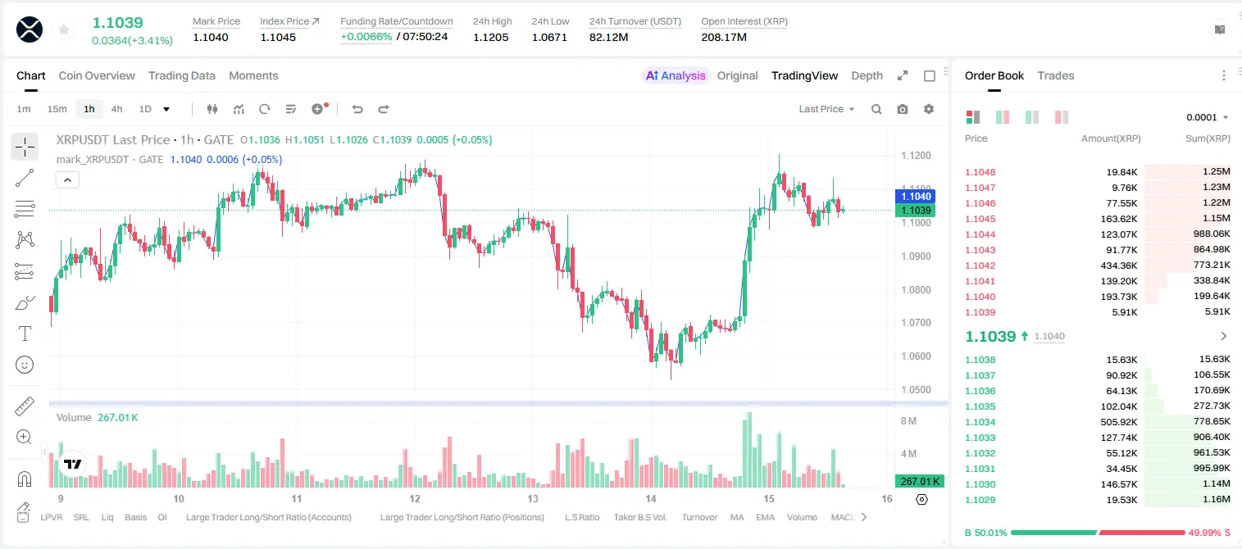
Task: Click the undo arrow in chart toolbar
Action: 357,109
